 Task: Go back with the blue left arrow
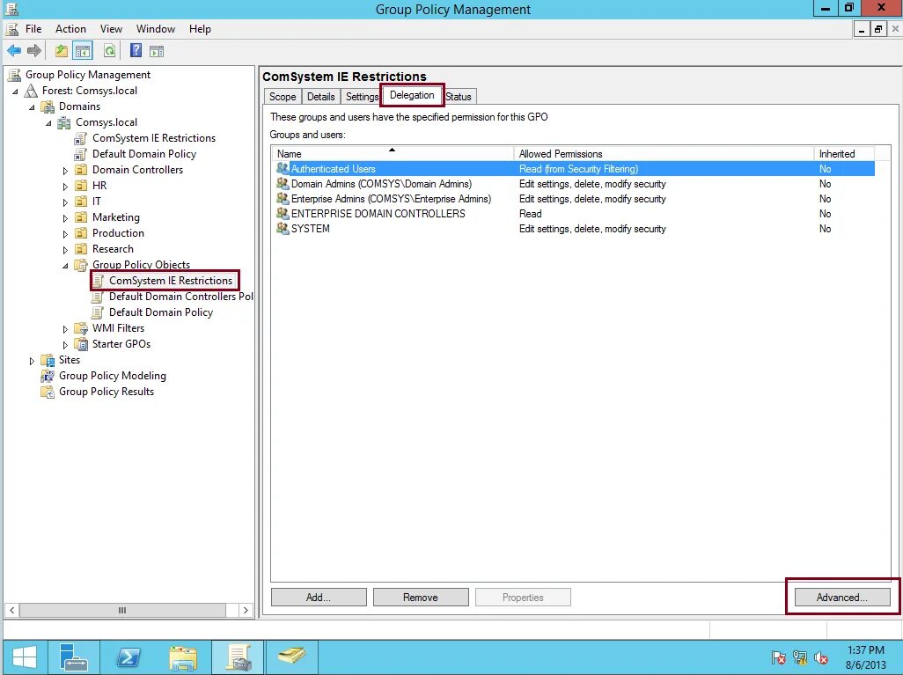click(14, 51)
